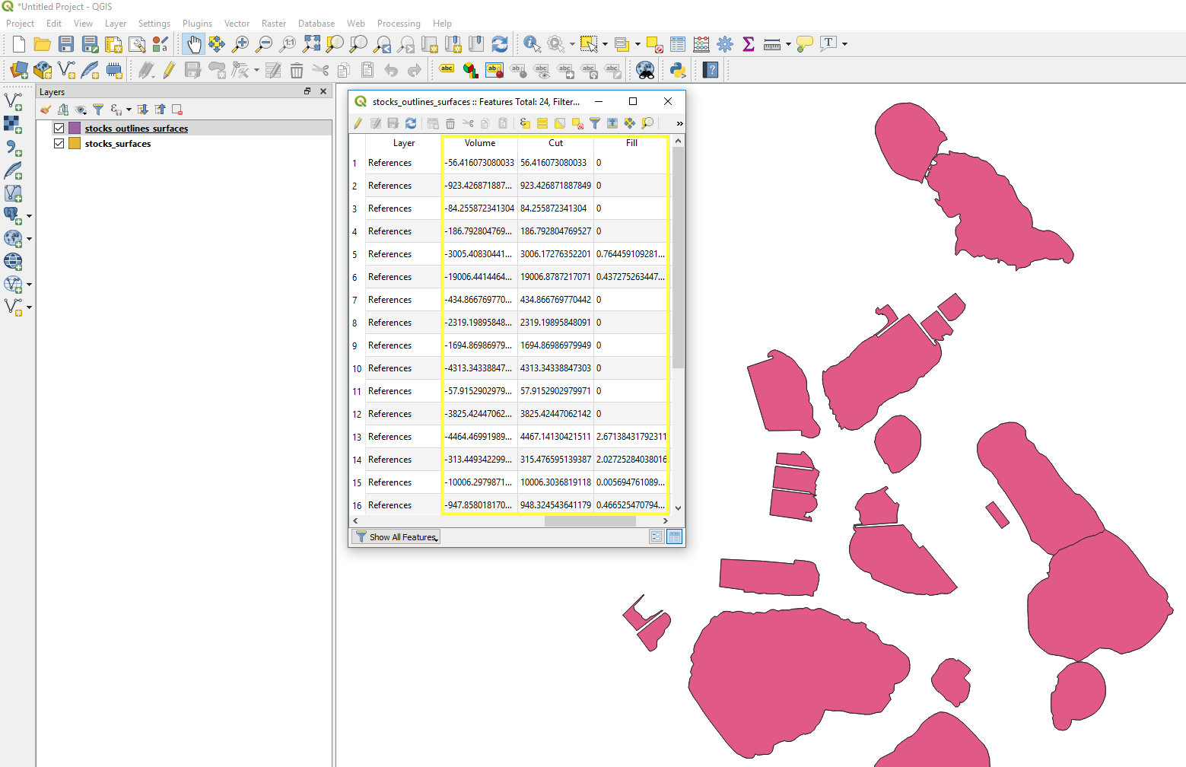Show statistical summary sigma icon
The width and height of the screenshot is (1186, 767).
pos(749,44)
